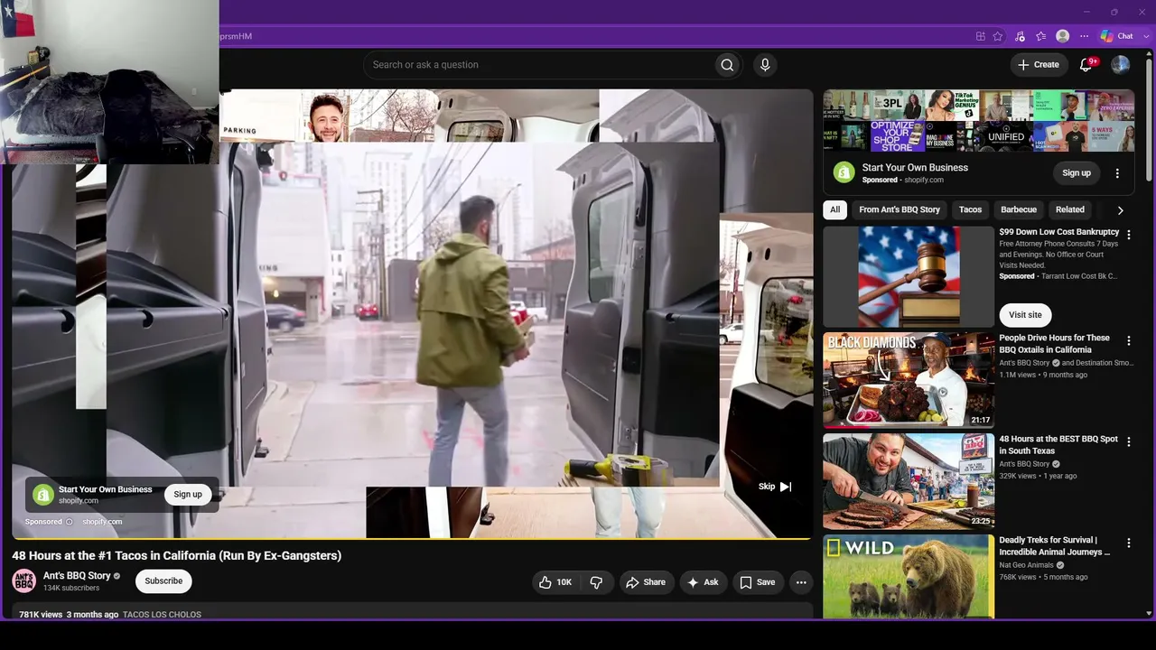Open the '$99 Down Low Cost Bankruptcy' ad title
Screen dimensions: 1156x650
[x=1059, y=232]
